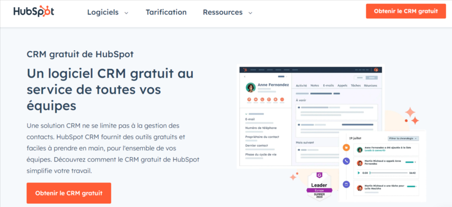Click the 16:42 recording duration
Image resolution: width=452 pixels, height=207 pixels.
click(413, 173)
